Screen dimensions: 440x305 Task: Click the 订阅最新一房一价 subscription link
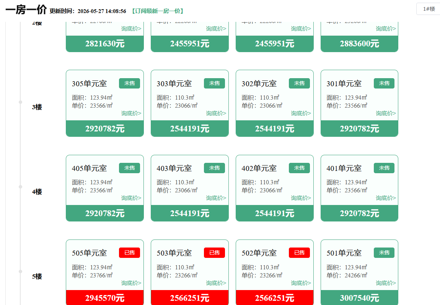158,11
